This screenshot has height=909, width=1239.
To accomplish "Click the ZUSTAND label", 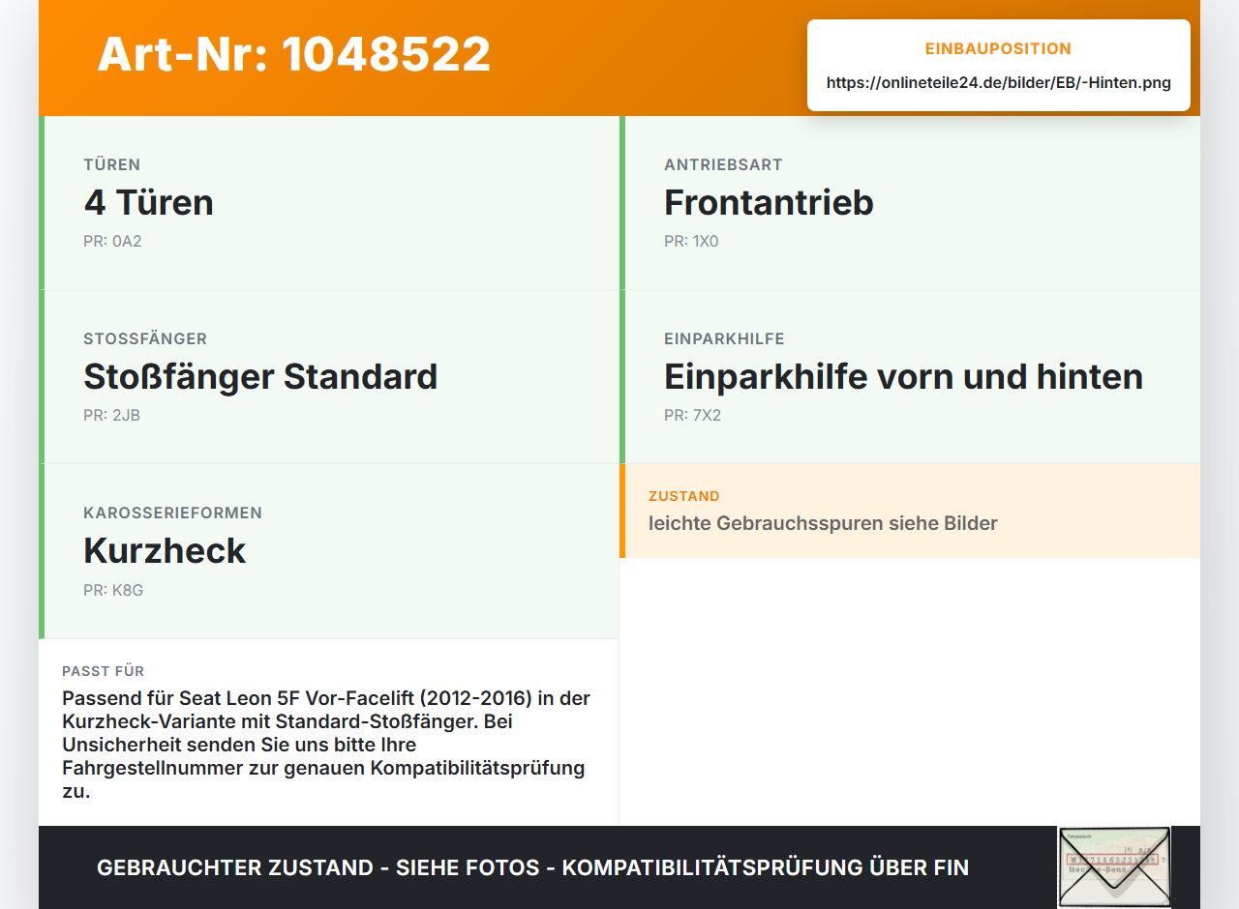I will (x=684, y=496).
